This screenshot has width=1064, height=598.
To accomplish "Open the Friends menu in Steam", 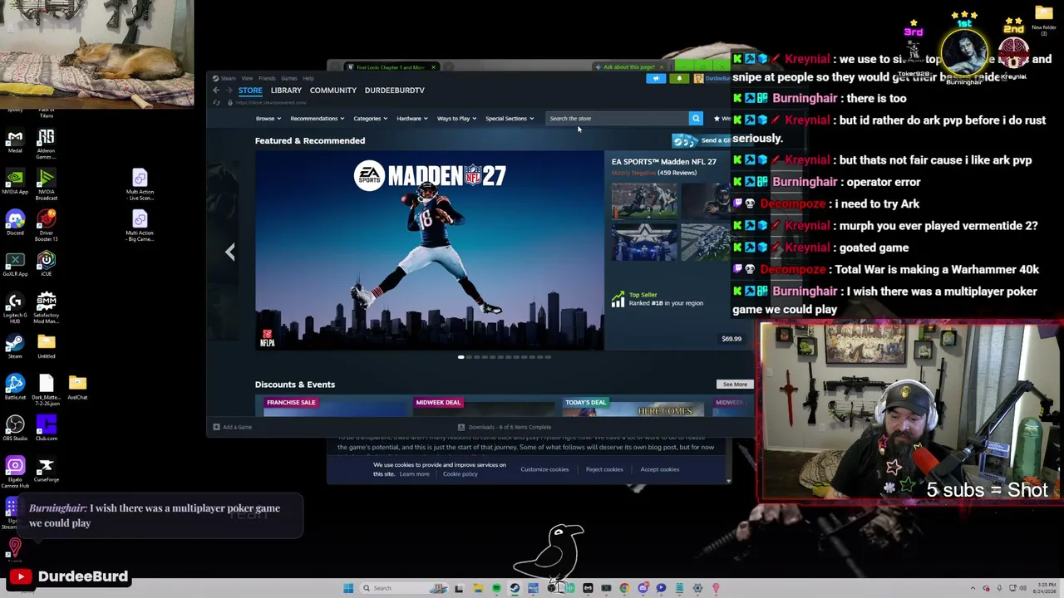I will (267, 78).
